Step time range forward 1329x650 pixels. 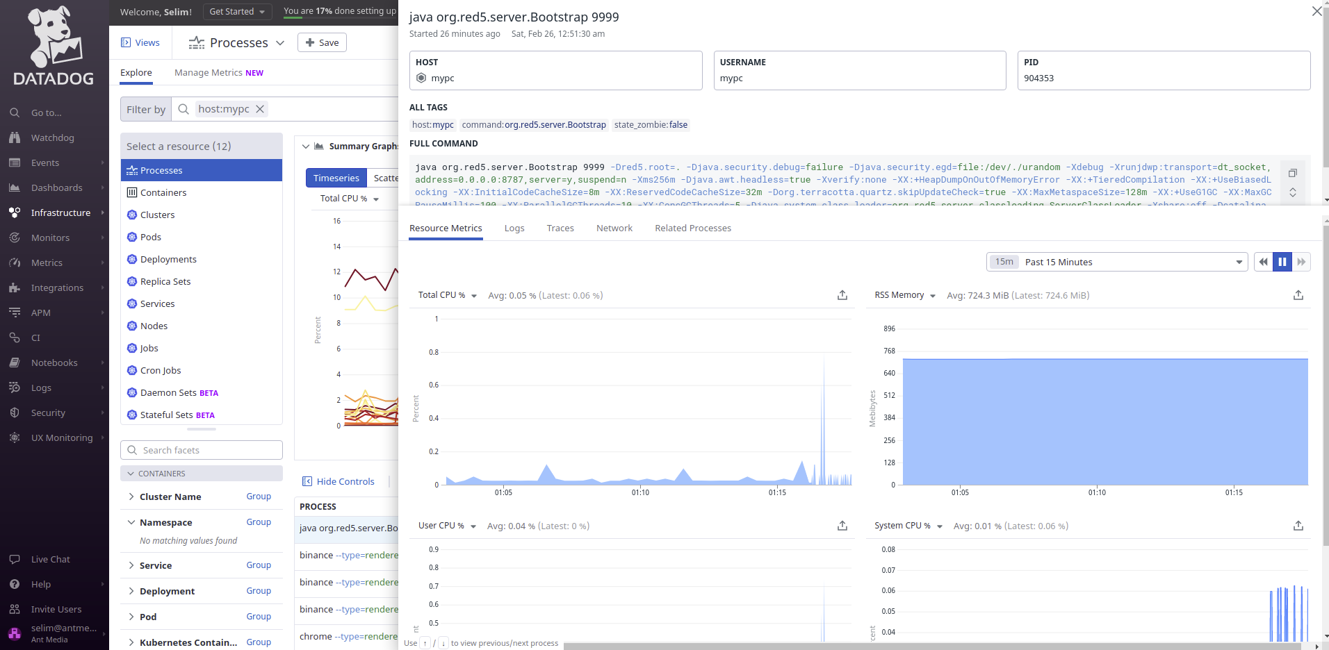pyautogui.click(x=1301, y=262)
